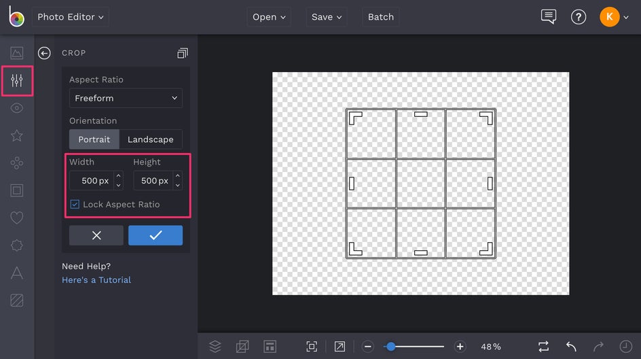The image size is (641, 359).
Task: Open the Here's a Tutorial link
Action: (x=96, y=279)
